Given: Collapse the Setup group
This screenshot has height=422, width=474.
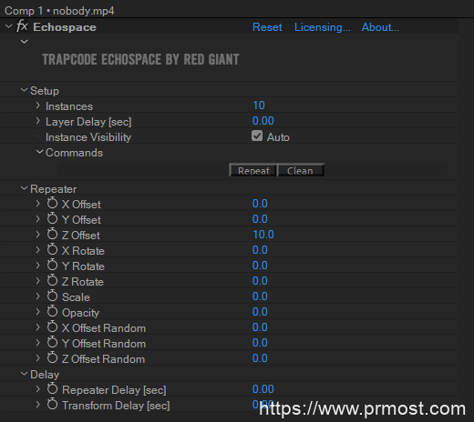Looking at the screenshot, I should [x=24, y=90].
